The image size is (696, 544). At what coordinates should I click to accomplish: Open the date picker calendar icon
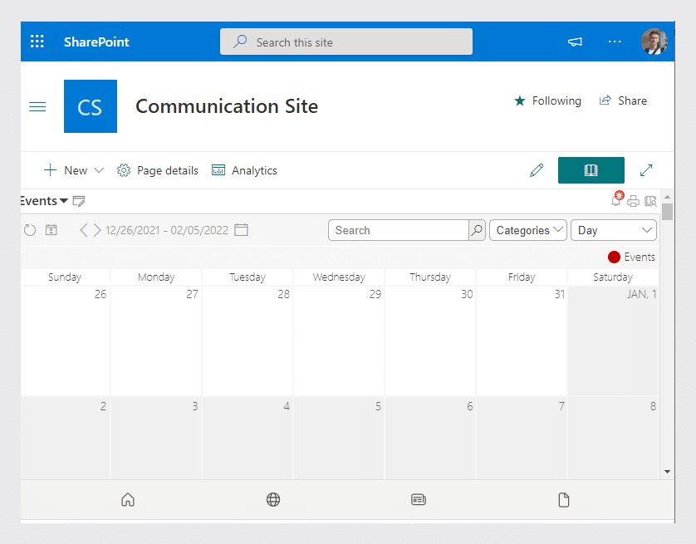[x=241, y=230]
